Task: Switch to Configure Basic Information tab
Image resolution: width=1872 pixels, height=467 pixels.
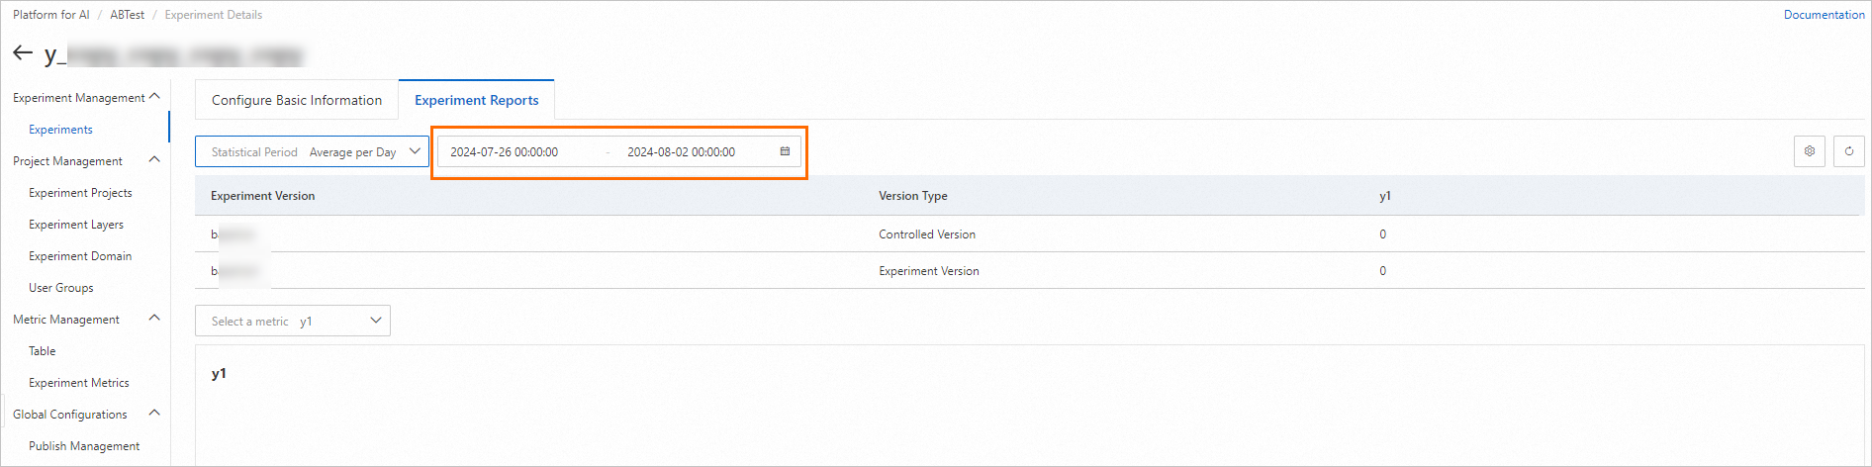Action: 297,100
